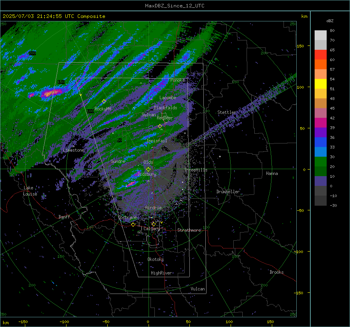Image resolution: width=350 pixels, height=327 pixels.
Task: Click the -30 dBZ value on the legend
Action: [333, 205]
